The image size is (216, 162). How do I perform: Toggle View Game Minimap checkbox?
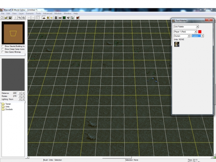2,52
